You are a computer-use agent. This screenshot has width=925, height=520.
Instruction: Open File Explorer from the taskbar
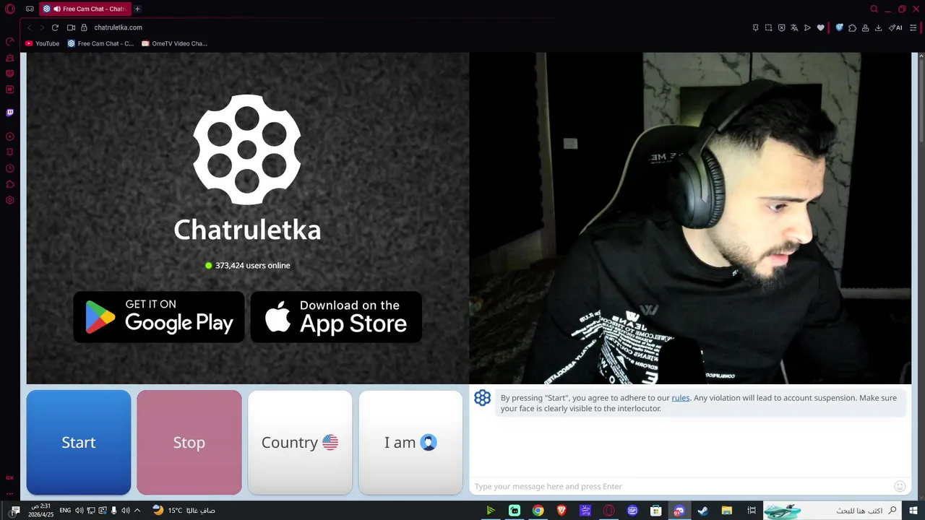[727, 511]
